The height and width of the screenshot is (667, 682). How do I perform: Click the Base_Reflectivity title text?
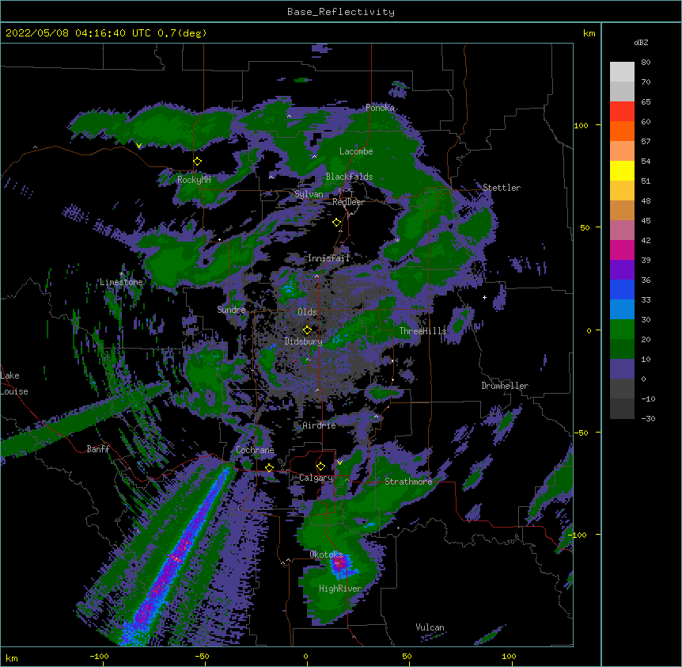click(x=341, y=12)
